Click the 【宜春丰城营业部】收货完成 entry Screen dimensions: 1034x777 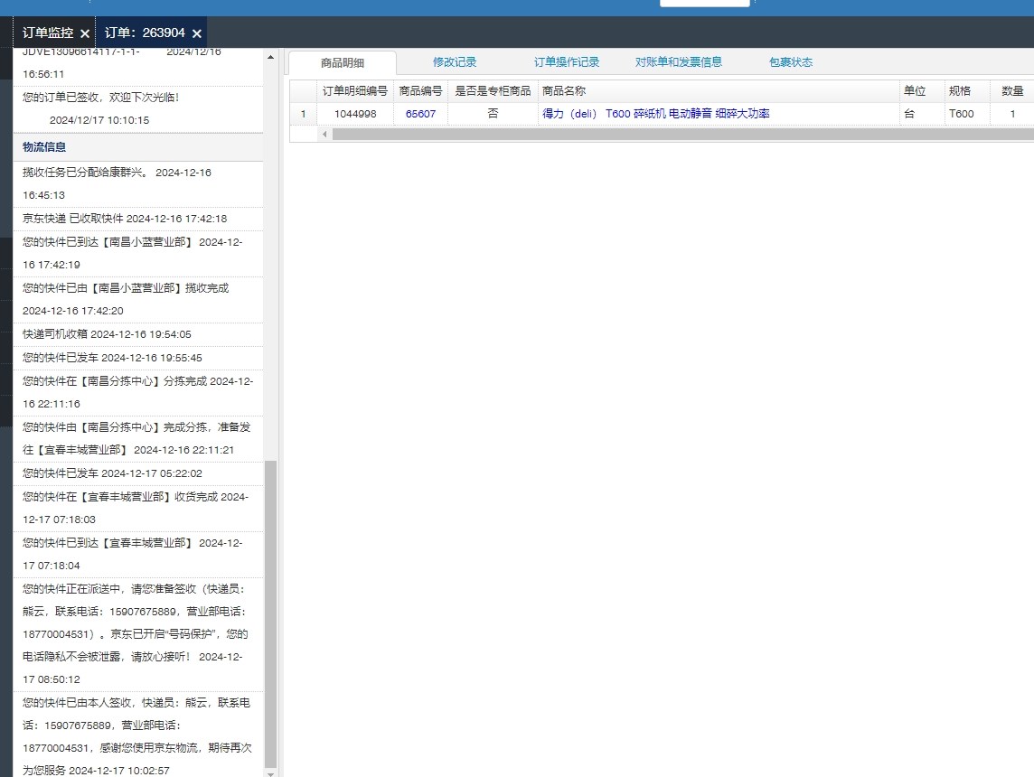(137, 508)
